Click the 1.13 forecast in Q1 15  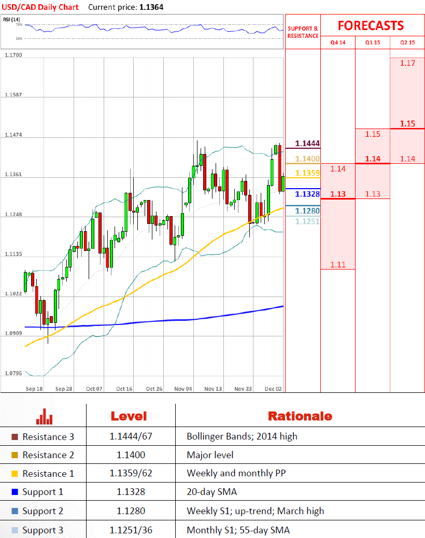pos(373,194)
